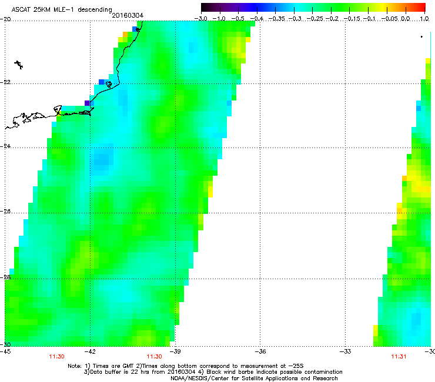Screen dimensions: 435x382
Task: Click the '-0.2' color bar label
Action: coord(332,19)
